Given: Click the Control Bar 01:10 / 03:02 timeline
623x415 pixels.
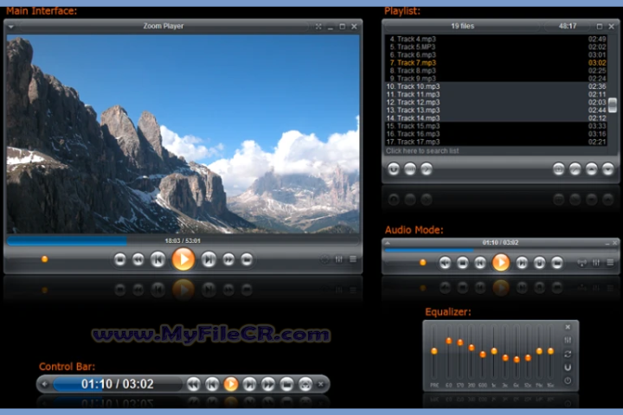Looking at the screenshot, I should (117, 384).
